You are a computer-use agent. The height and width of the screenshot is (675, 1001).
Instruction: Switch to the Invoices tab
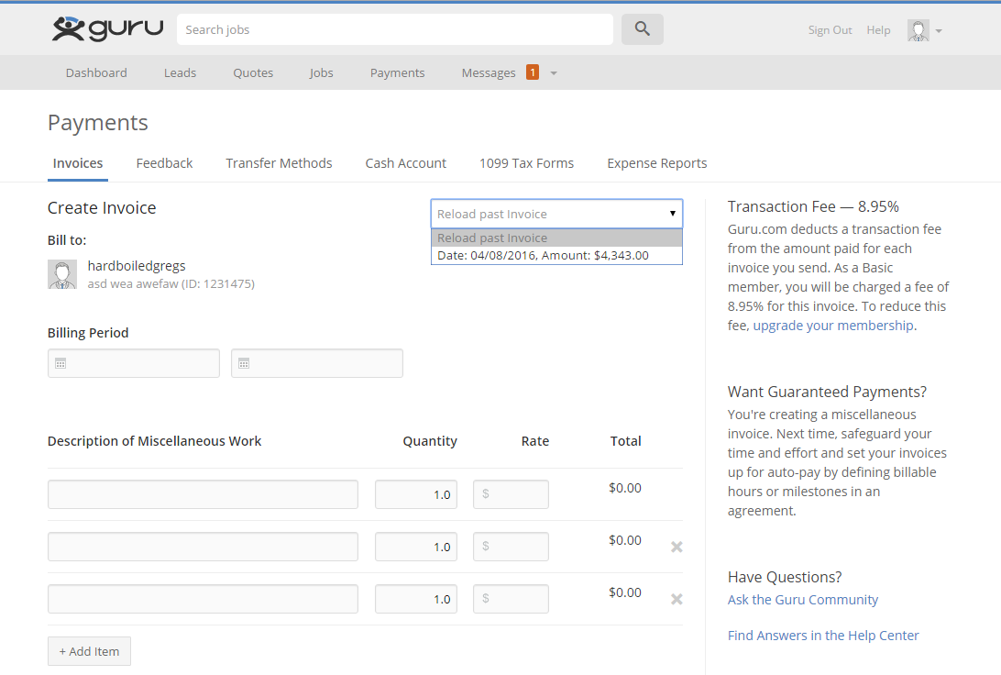click(x=78, y=163)
